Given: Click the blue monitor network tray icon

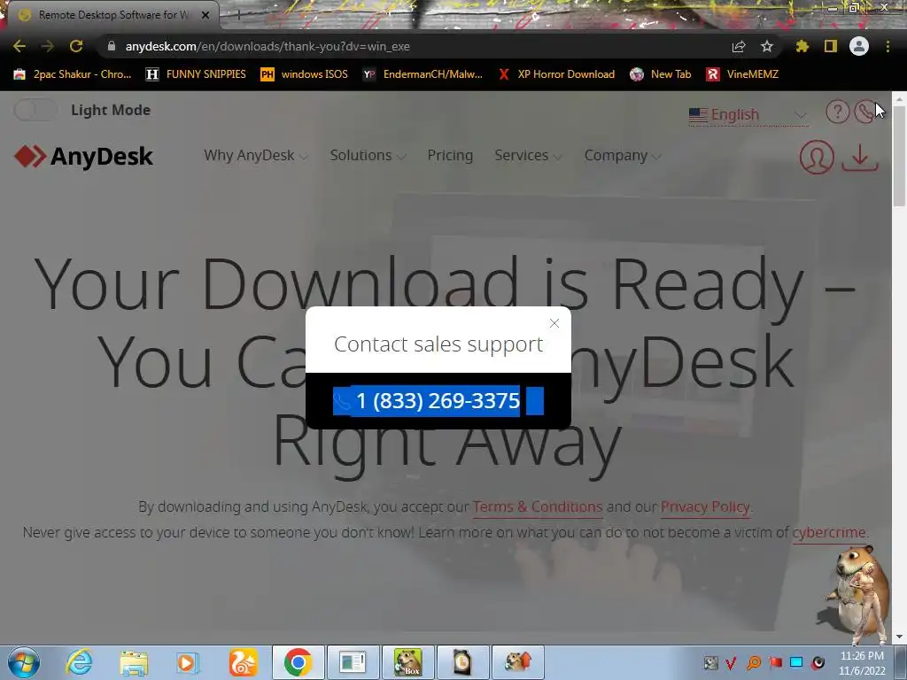Looking at the screenshot, I should tap(796, 662).
